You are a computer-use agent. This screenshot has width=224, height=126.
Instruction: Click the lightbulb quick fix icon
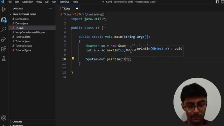pyautogui.click(x=73, y=58)
